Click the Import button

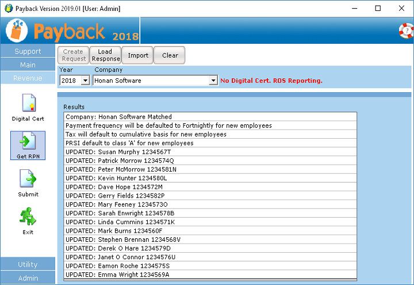[x=137, y=55]
